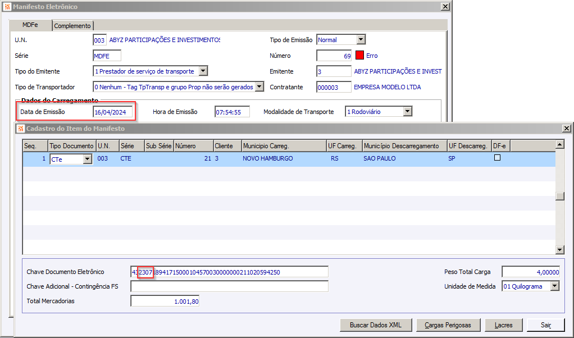Click the Chave Adicional Contingência FS field
Viewport: 574px width, 338px height.
[x=229, y=286]
